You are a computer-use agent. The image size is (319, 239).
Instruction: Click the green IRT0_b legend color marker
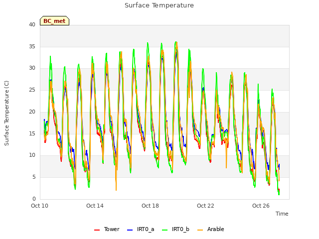pyautogui.click(x=165, y=230)
